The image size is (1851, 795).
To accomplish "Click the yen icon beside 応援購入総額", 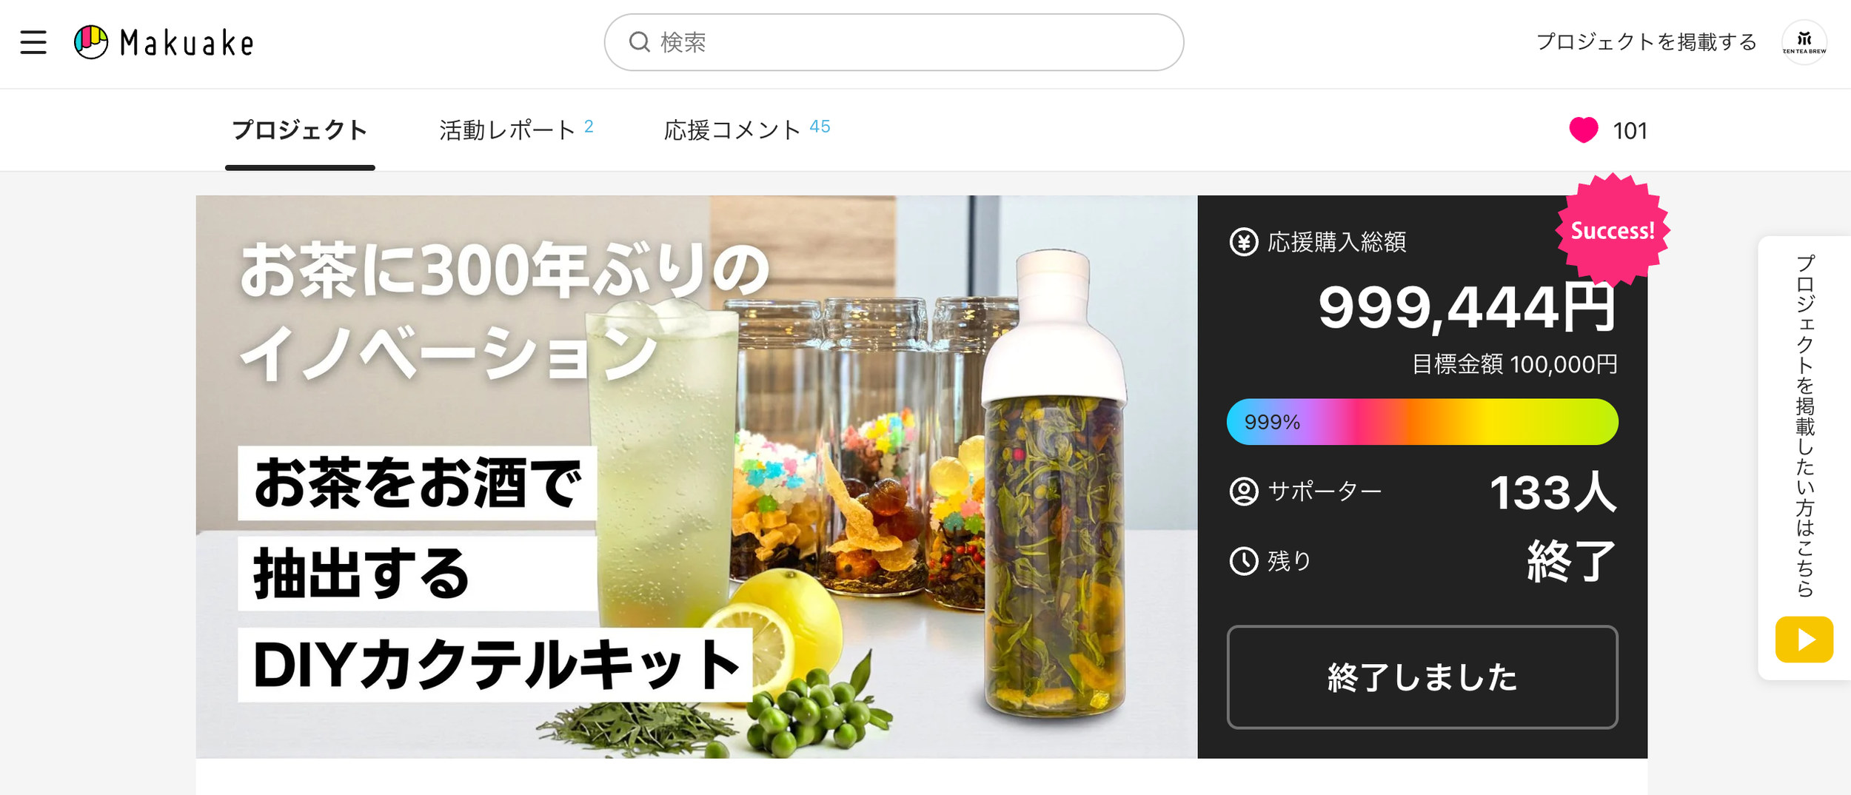I will [x=1244, y=242].
